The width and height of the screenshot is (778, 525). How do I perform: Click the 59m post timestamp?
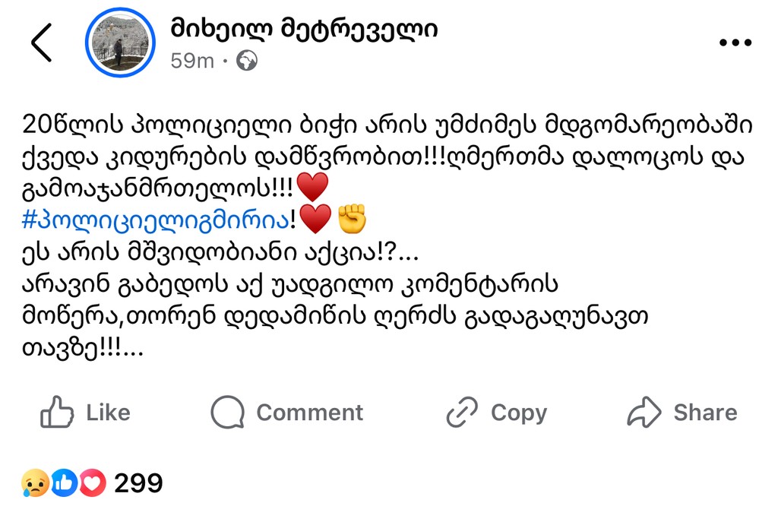click(x=192, y=61)
